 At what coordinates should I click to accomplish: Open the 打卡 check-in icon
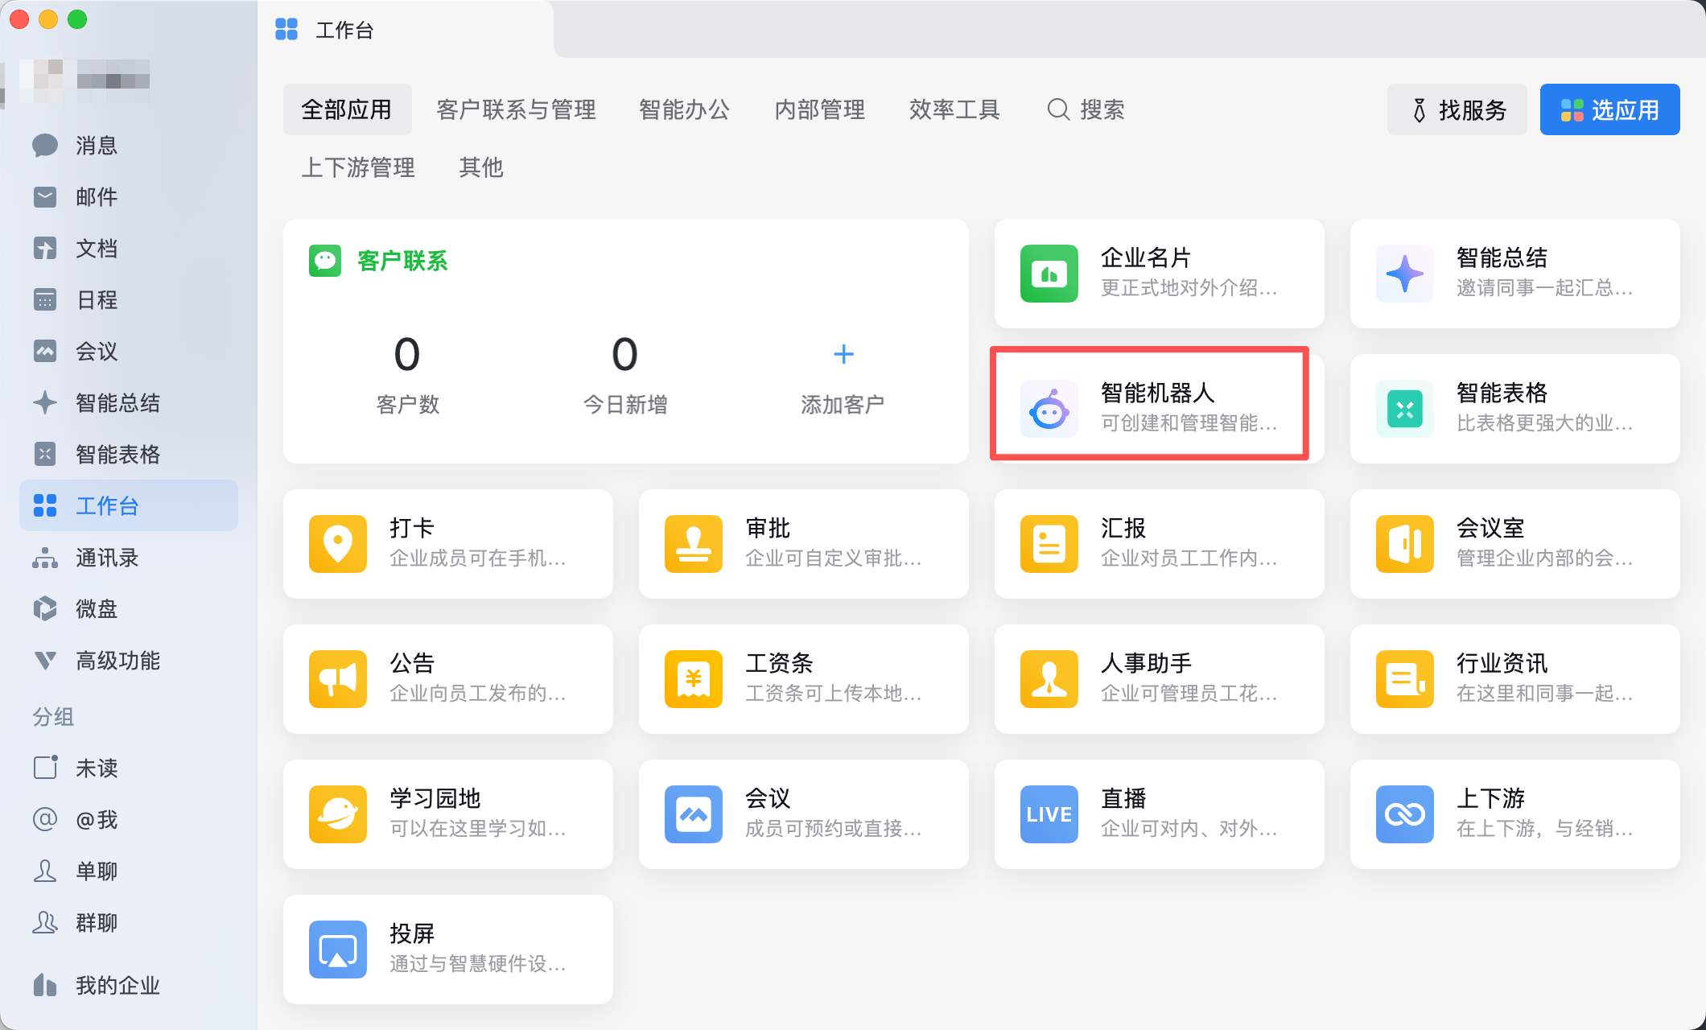point(337,544)
